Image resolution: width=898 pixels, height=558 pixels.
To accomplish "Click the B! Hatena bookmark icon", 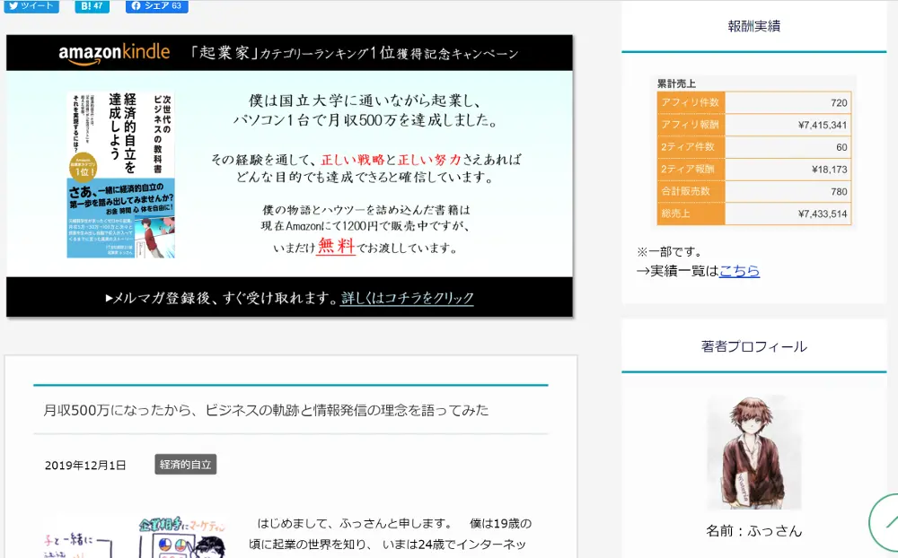I will click(84, 6).
